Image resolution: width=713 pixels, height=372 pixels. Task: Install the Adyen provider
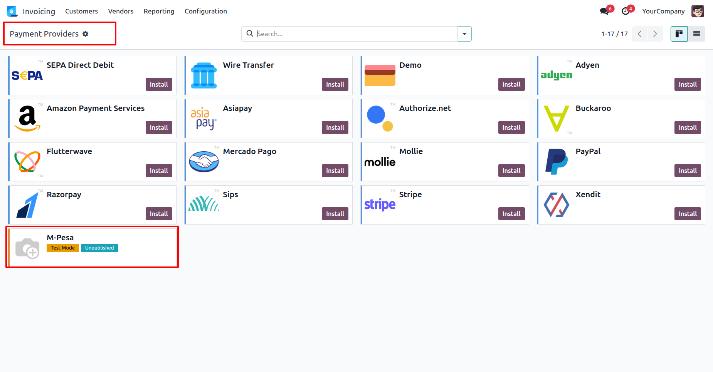point(687,84)
